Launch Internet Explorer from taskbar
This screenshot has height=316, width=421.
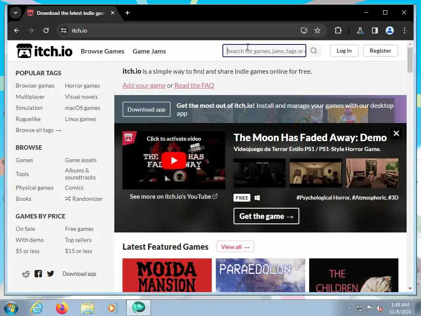(37, 308)
